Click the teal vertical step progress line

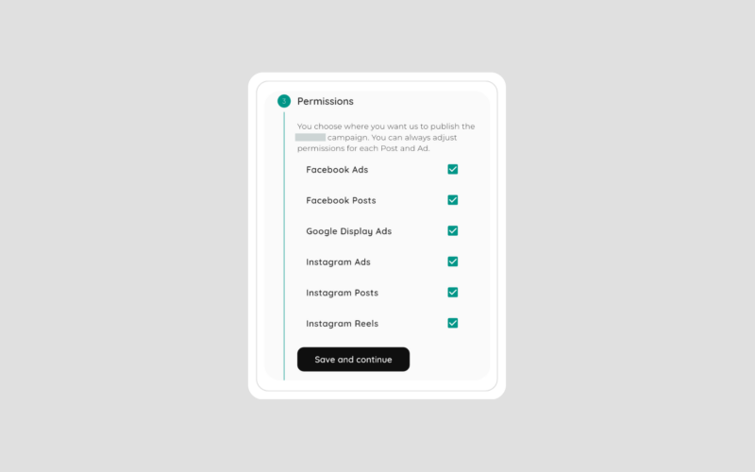pyautogui.click(x=284, y=245)
